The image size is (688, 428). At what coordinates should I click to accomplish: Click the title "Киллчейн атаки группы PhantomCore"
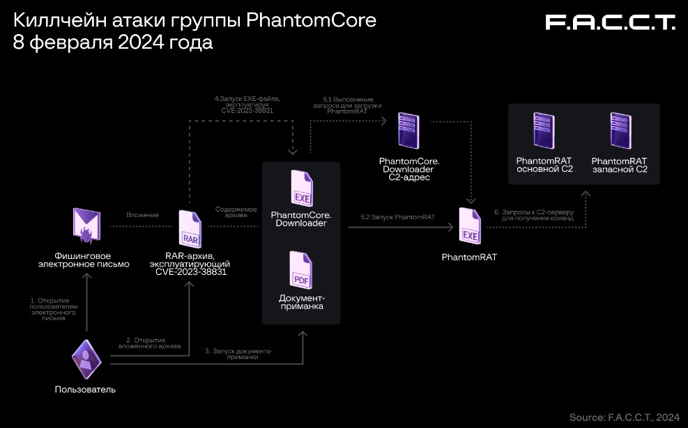(x=194, y=20)
